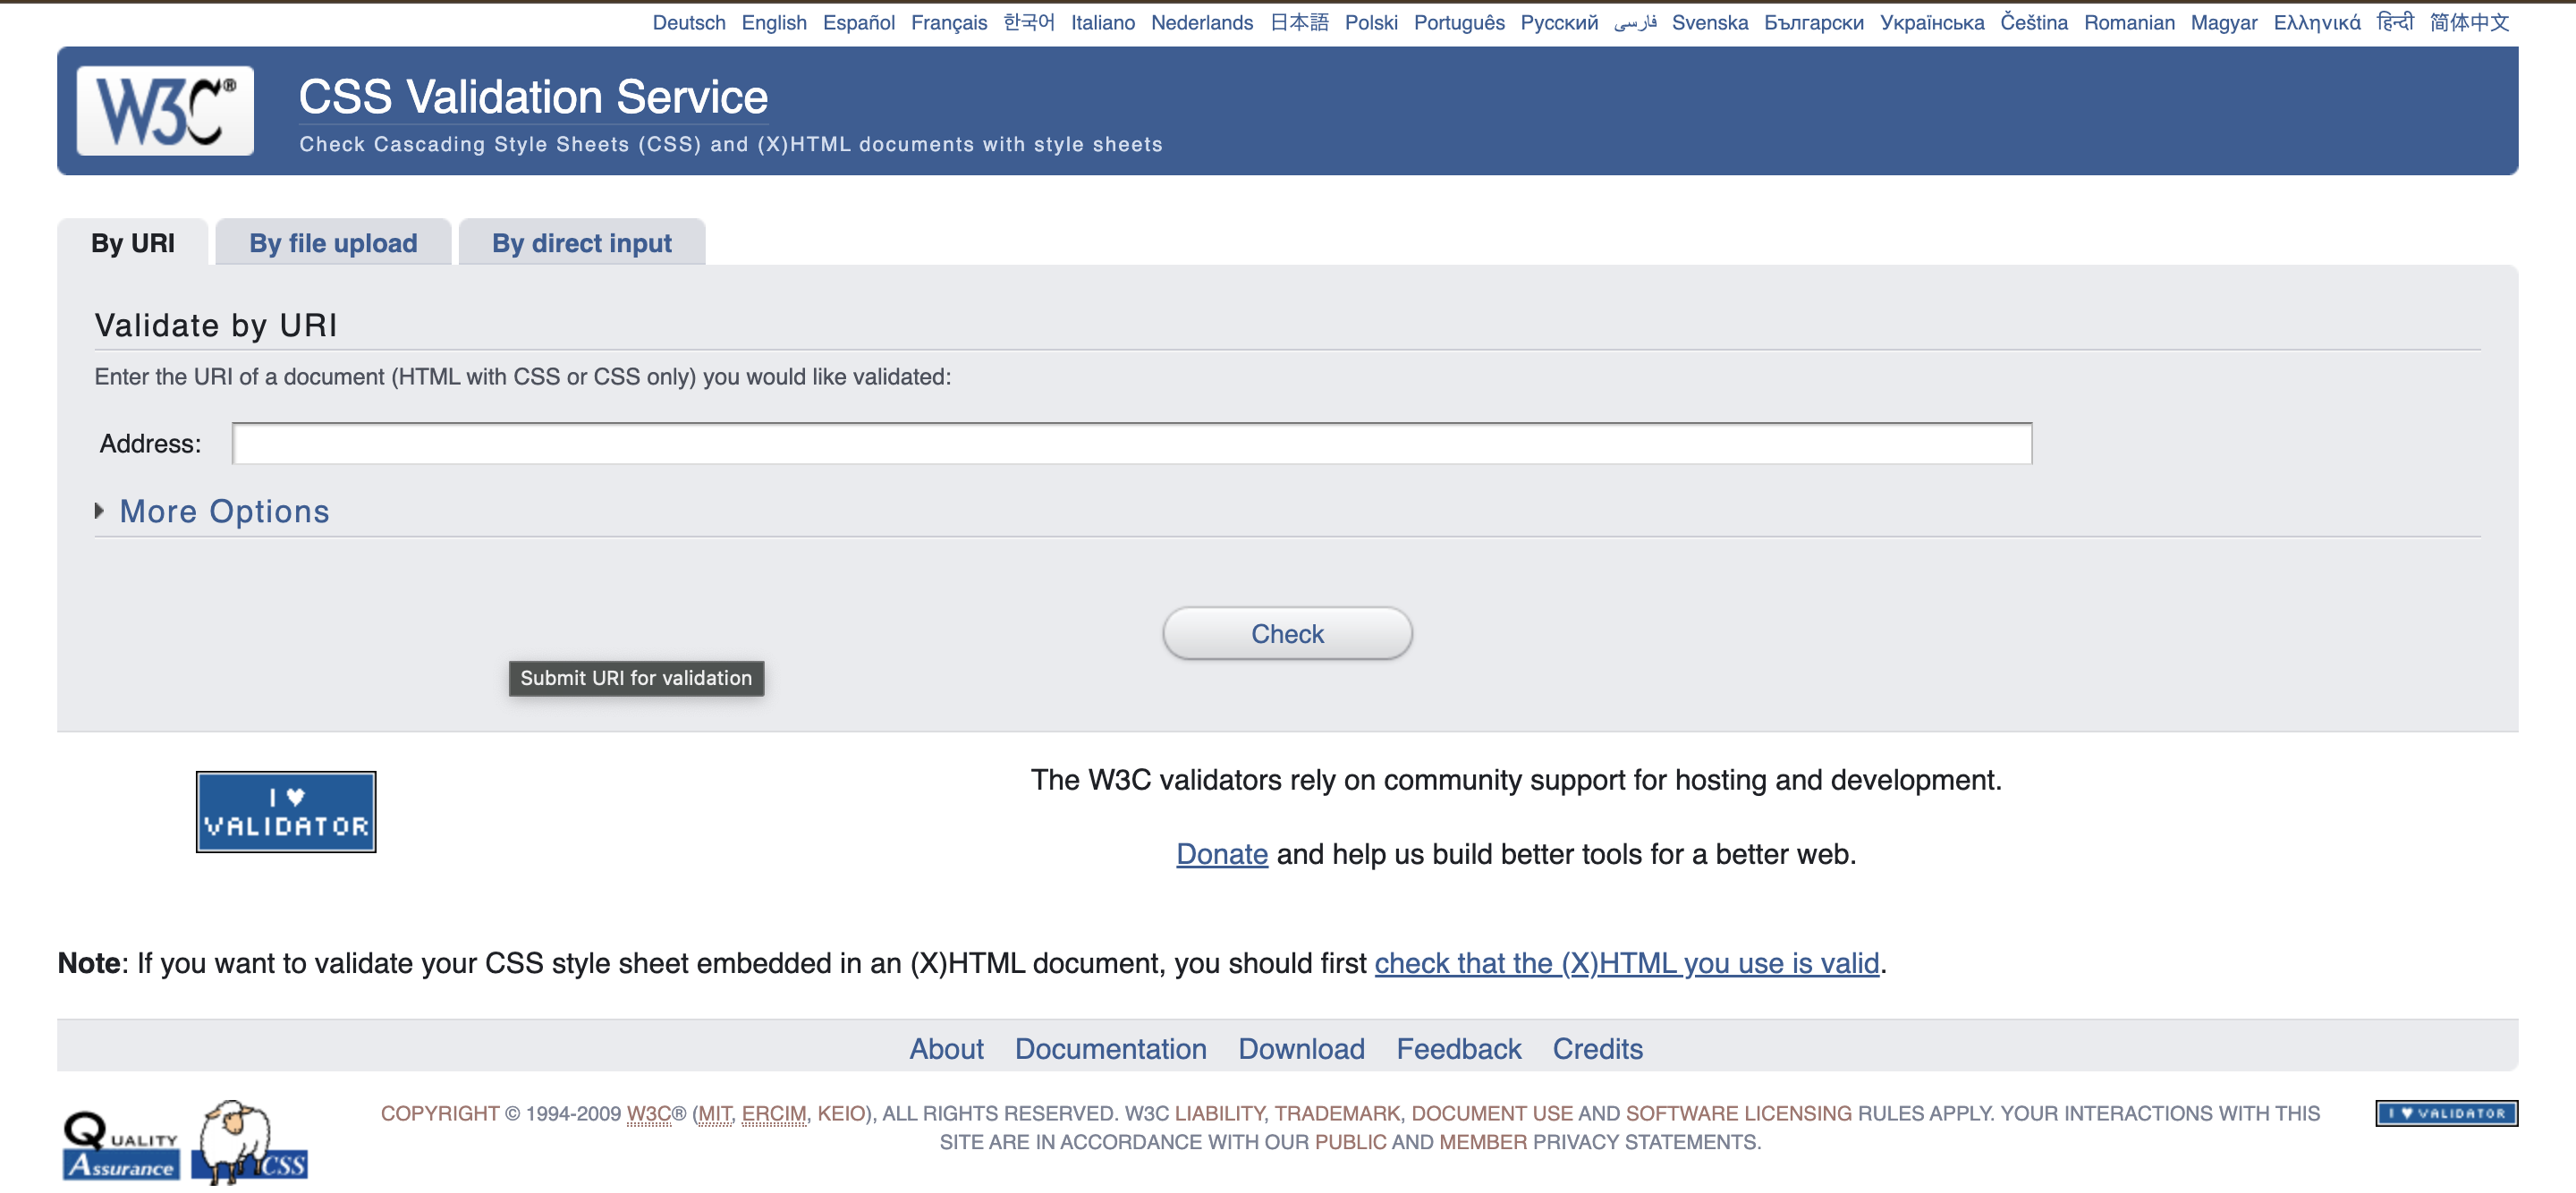The height and width of the screenshot is (1193, 2576).
Task: Switch language to Polski
Action: pos(1371,22)
